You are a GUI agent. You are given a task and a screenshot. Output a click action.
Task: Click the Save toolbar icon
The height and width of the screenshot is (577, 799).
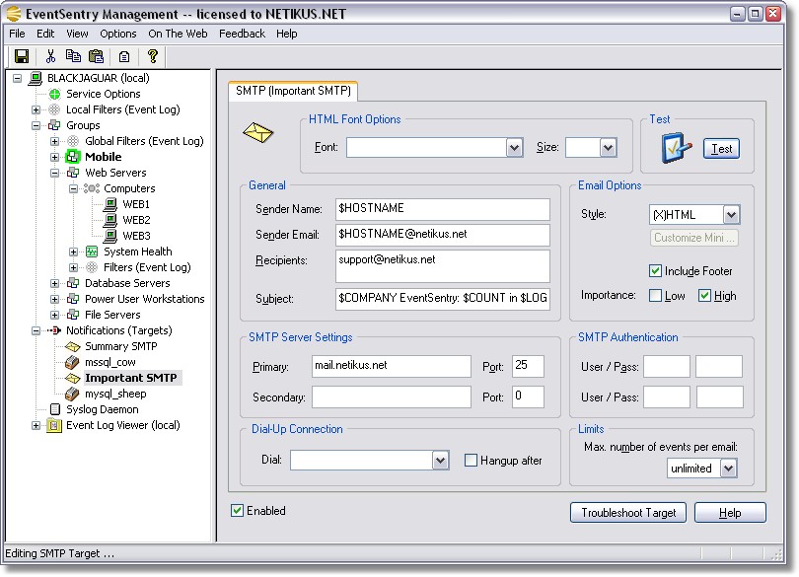[22, 56]
